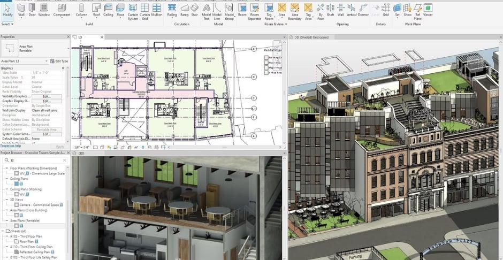
Task: Select the Dormer opening tool
Action: 363,11
